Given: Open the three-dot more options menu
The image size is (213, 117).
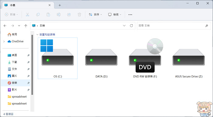Looking at the screenshot, I should [130, 15].
